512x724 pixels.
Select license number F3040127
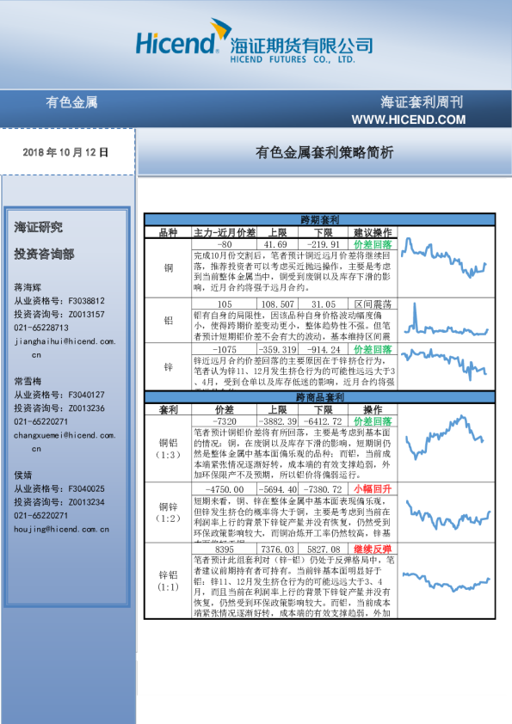coord(86,395)
